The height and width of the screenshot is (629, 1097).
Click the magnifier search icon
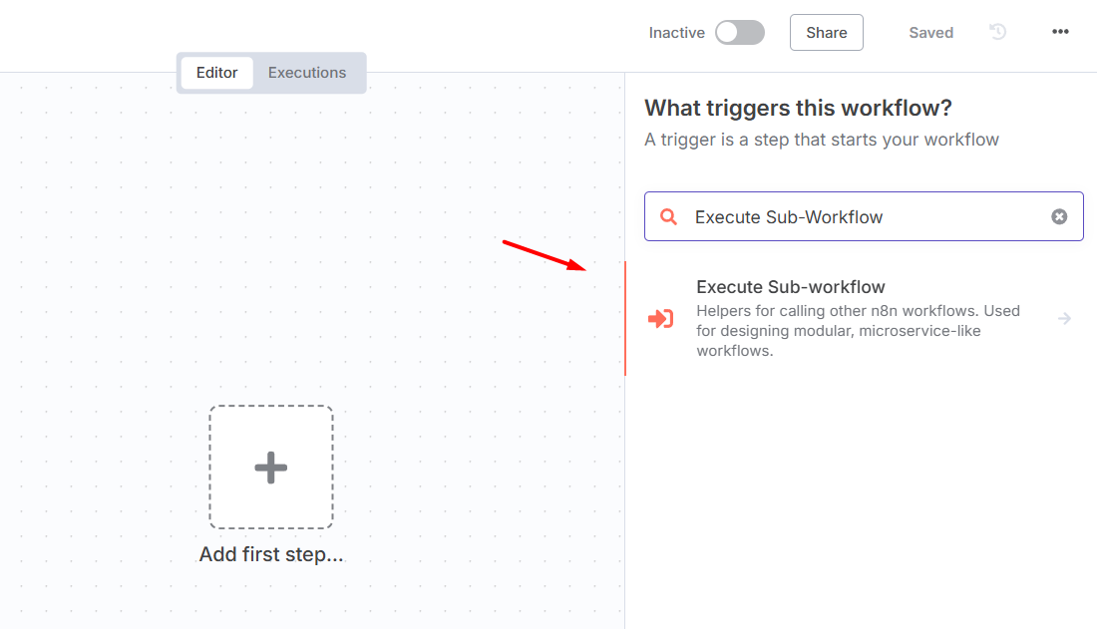coord(668,217)
